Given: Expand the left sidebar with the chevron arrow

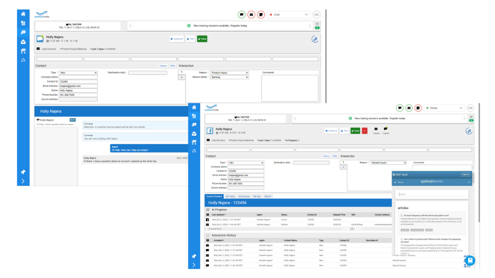Looking at the screenshot, I should click(23, 181).
